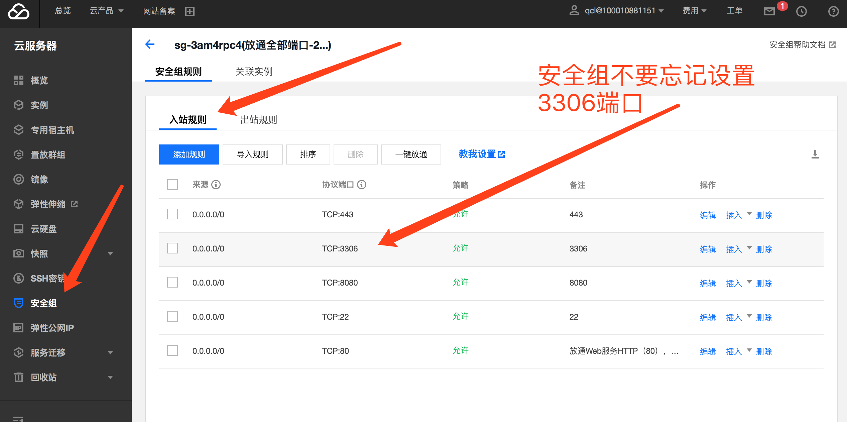This screenshot has height=422, width=847.
Task: Click the info icon next to 来源
Action: click(216, 185)
